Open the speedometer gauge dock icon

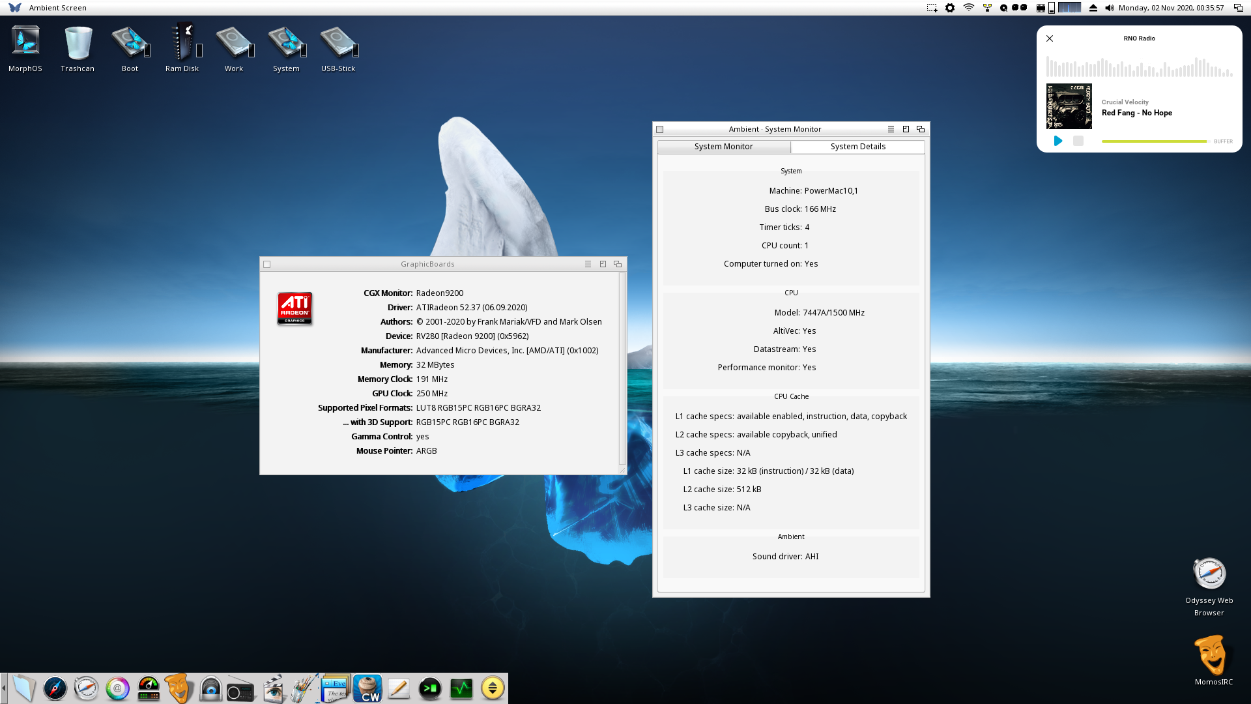[149, 688]
